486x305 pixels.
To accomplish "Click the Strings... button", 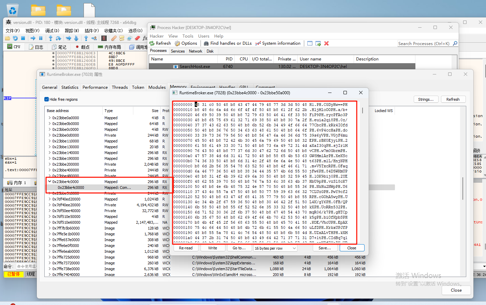I will point(426,99).
